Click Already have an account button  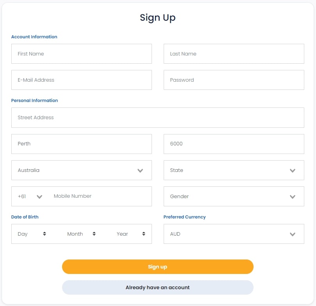tap(157, 288)
